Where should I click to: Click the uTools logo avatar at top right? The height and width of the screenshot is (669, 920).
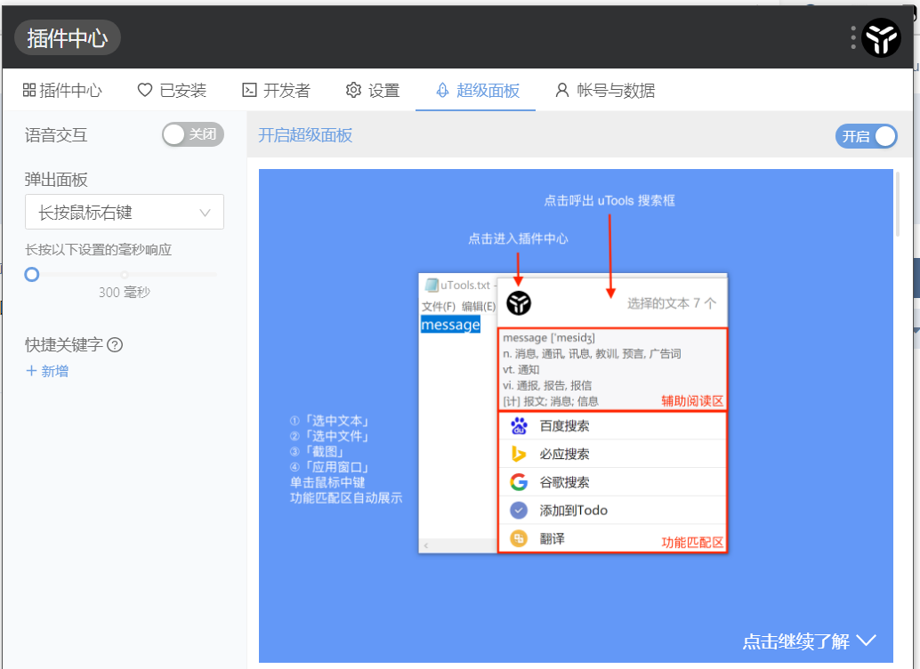pyautogui.click(x=881, y=37)
